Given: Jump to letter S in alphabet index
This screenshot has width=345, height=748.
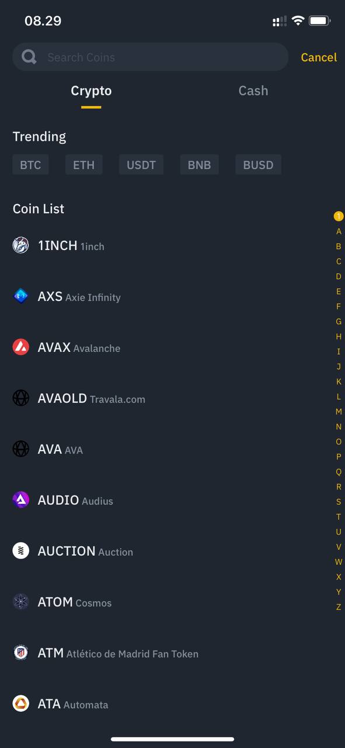Looking at the screenshot, I should (x=339, y=501).
